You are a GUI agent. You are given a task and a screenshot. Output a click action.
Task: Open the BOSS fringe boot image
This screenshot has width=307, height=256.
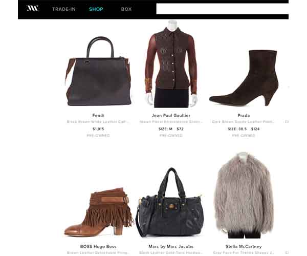coord(98,212)
